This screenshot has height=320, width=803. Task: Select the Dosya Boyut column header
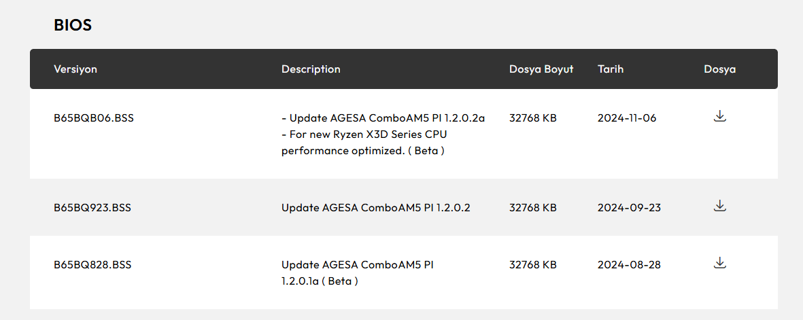click(541, 69)
